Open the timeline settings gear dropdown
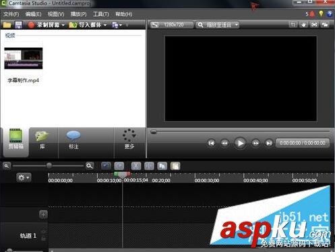The height and width of the screenshot is (252, 335). tap(24, 178)
